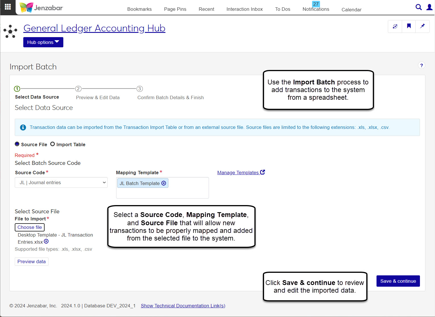Bookmark this page with bookmark icon

click(x=409, y=26)
